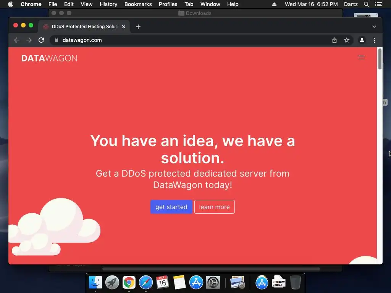Screen dimensions: 391x293
Task: Click the page's vertical scrollbar thumb
Action: [x=380, y=59]
